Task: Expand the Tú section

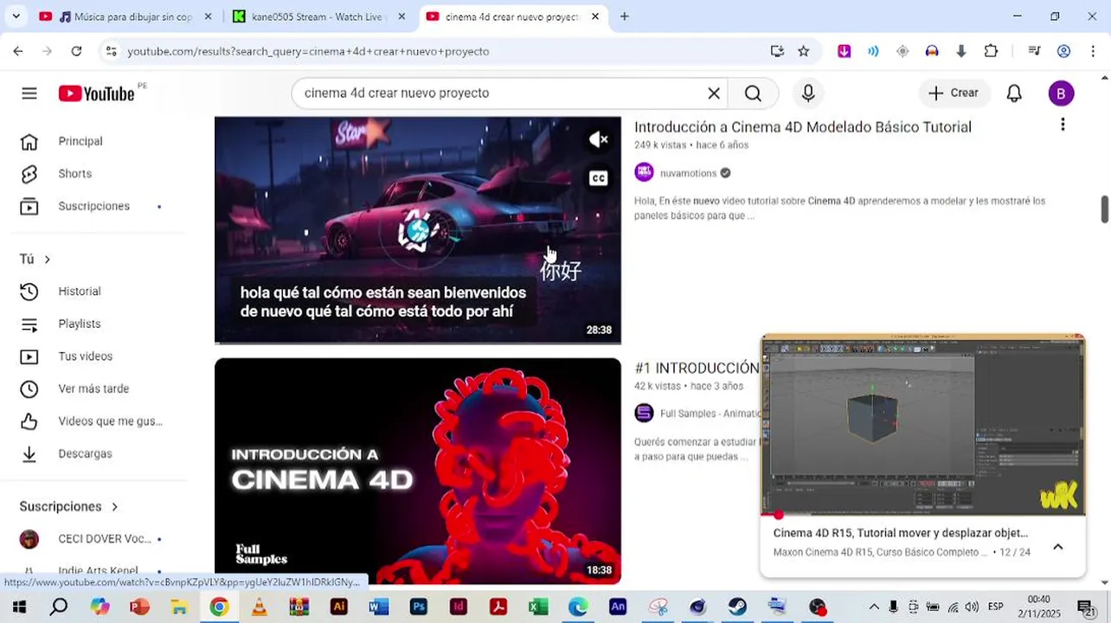Action: (x=35, y=259)
